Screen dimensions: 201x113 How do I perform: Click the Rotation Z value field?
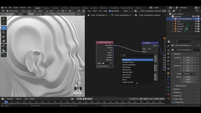click(188, 71)
